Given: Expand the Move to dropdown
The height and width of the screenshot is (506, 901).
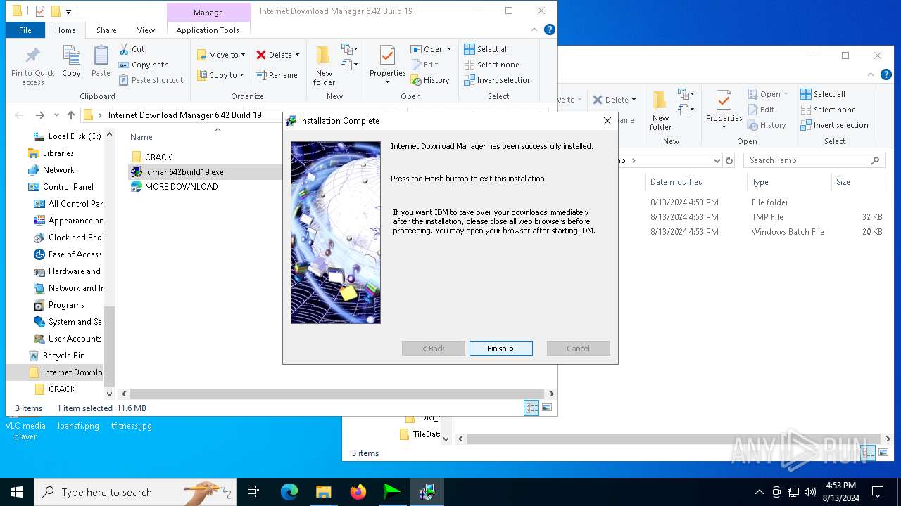Looking at the screenshot, I should [243, 55].
